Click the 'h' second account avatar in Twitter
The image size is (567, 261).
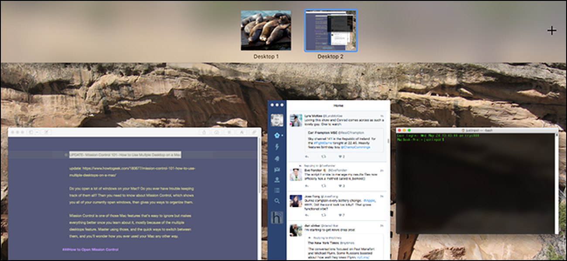click(x=277, y=217)
